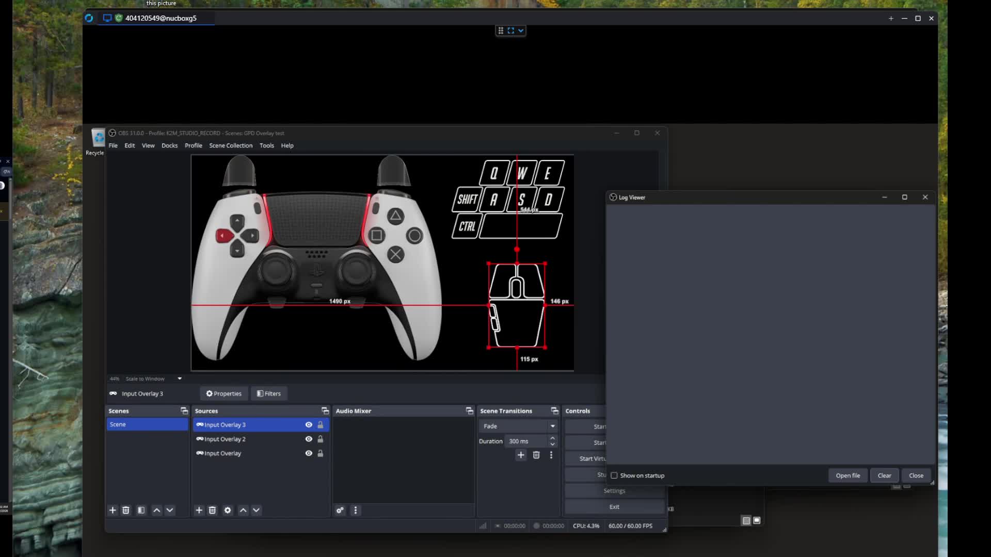Image resolution: width=991 pixels, height=557 pixels.
Task: Expand the remote session toolbar chevron
Action: [x=521, y=30]
